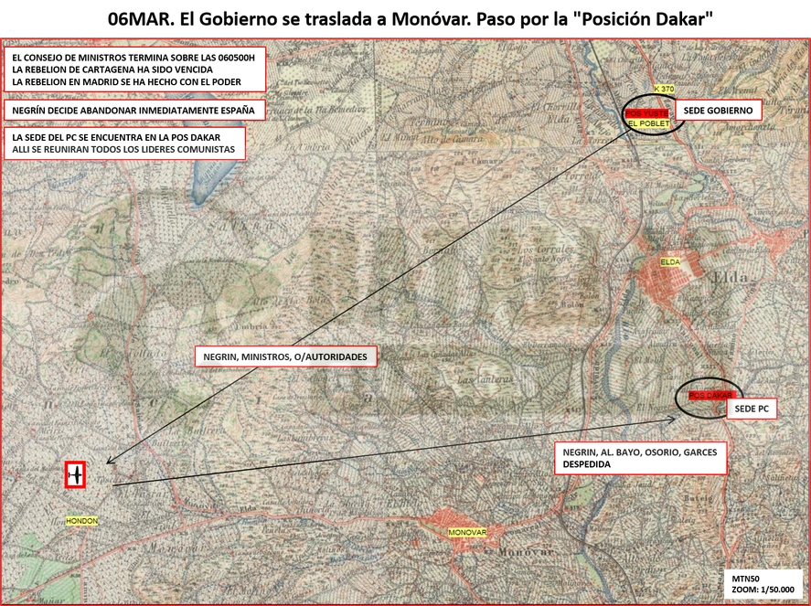The width and height of the screenshot is (811, 606).
Task: Click the yellow 'K 370' label
Action: 664,89
